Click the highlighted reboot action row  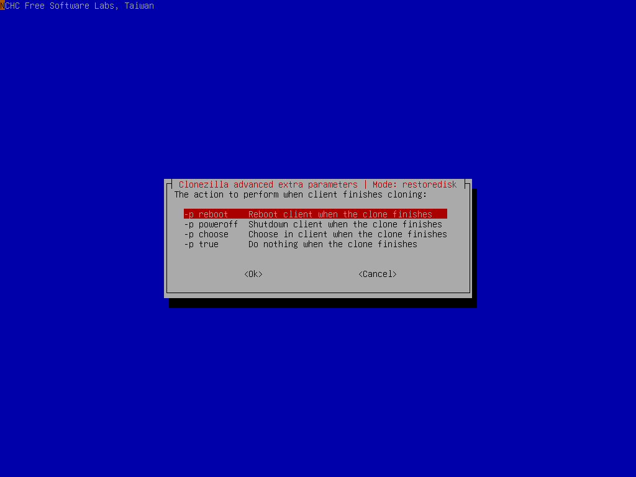[279, 214]
